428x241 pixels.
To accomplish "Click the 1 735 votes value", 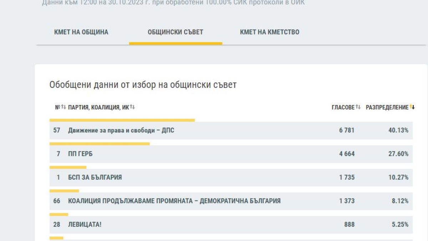I will pos(347,177).
